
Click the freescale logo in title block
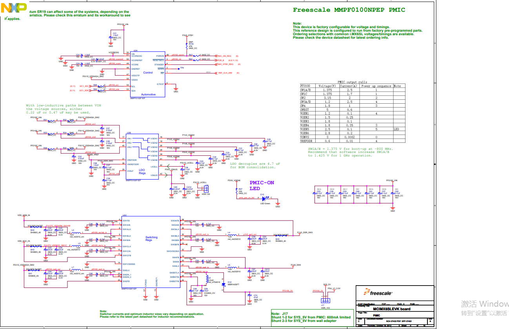[x=378, y=293]
